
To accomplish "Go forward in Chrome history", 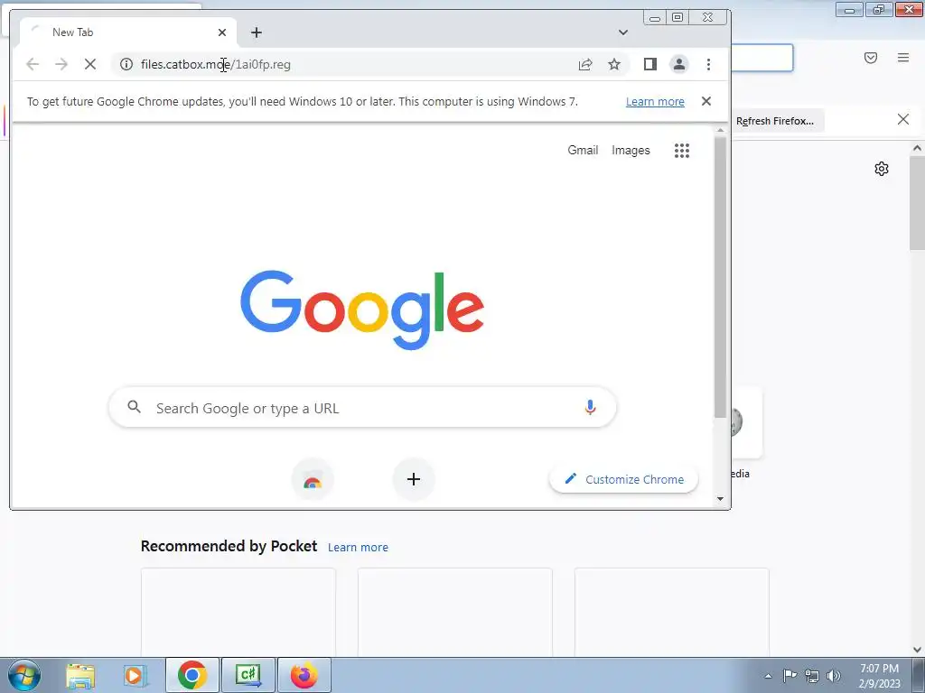I will [x=61, y=64].
